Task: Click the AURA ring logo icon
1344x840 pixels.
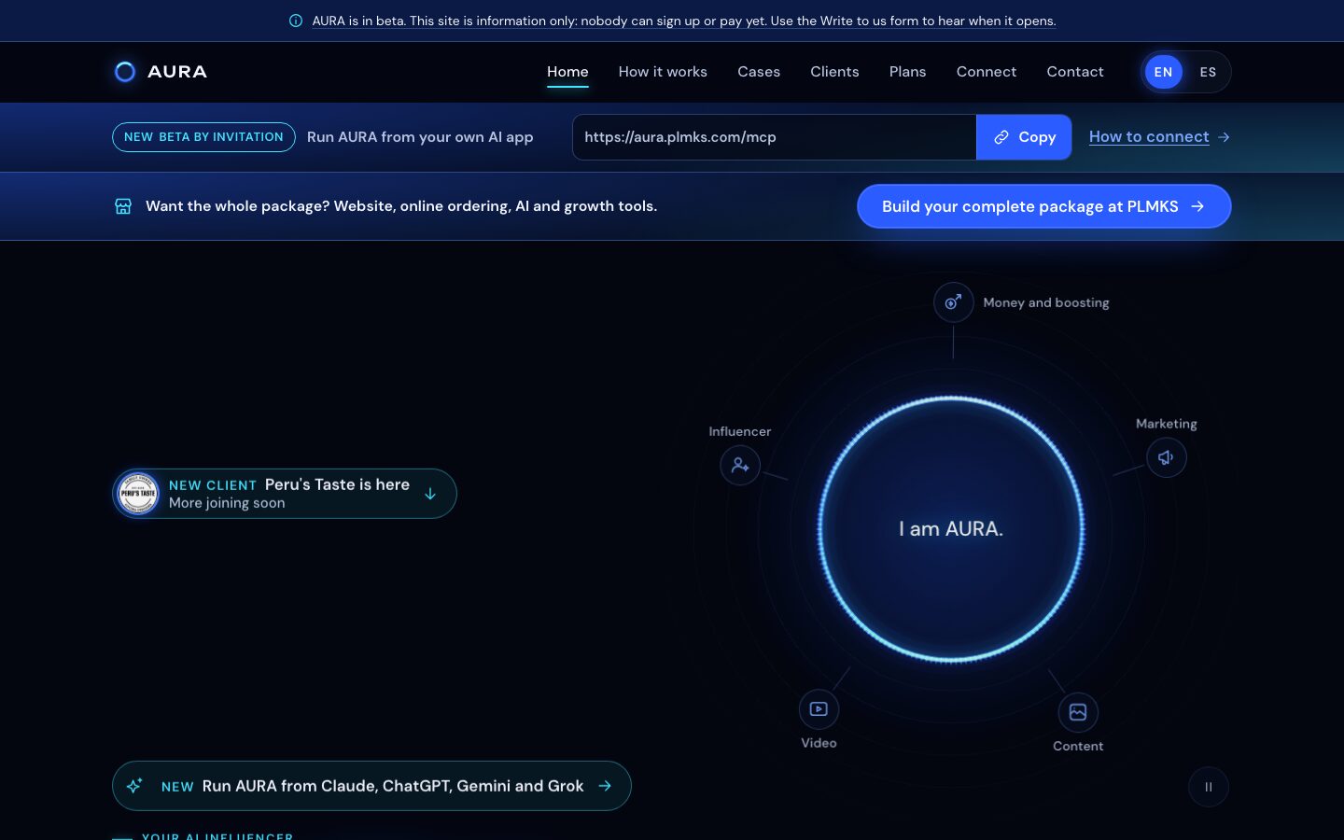Action: point(125,72)
